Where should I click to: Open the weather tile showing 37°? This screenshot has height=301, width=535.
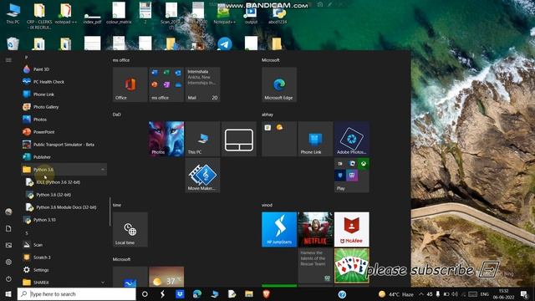tap(166, 277)
